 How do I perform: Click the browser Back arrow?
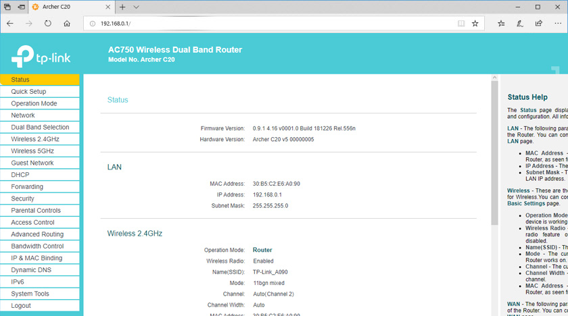[x=10, y=24]
